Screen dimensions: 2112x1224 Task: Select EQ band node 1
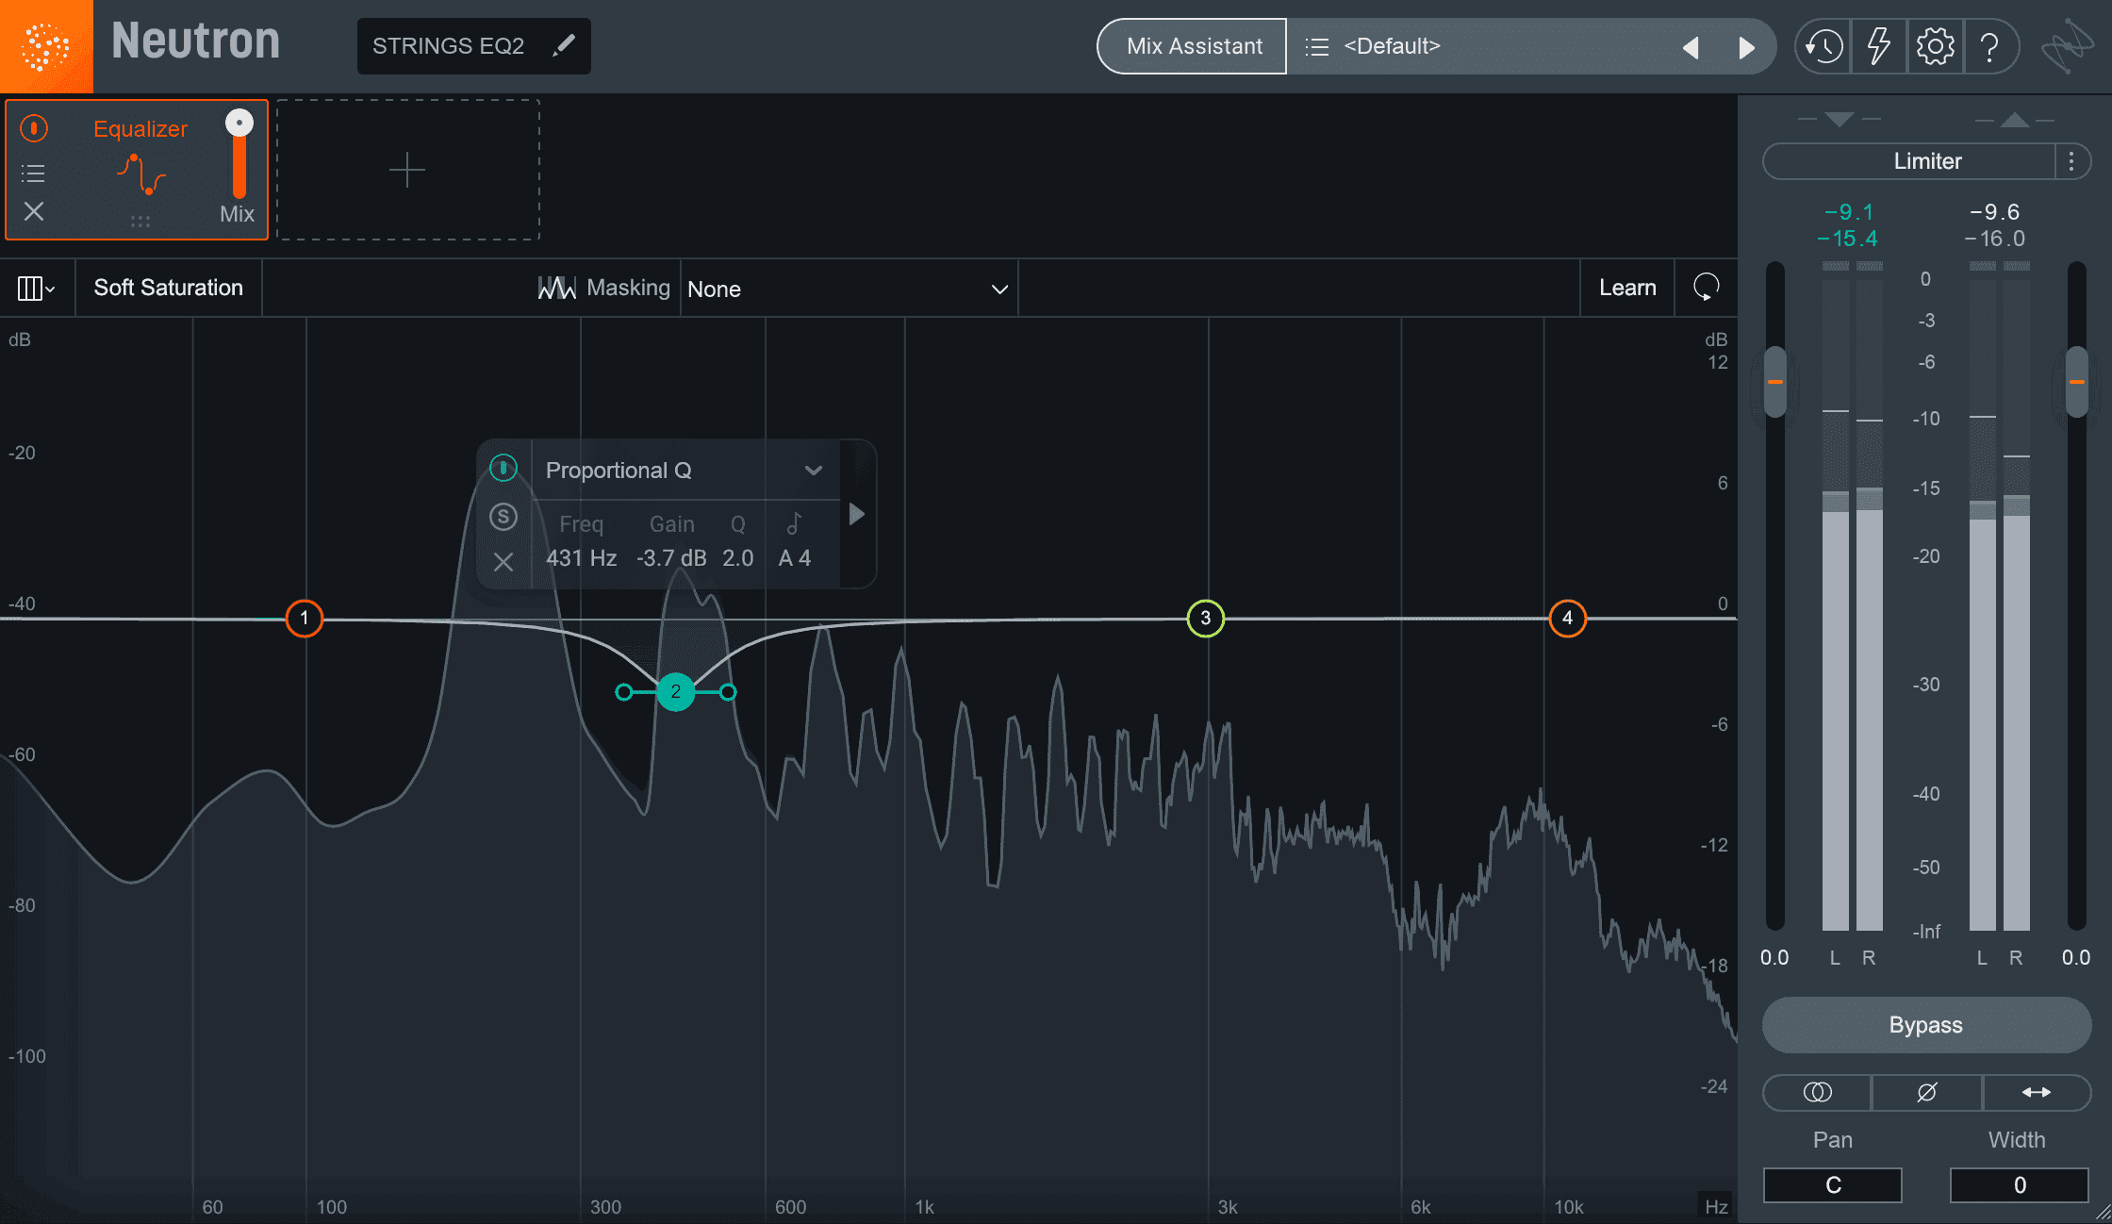coord(305,619)
